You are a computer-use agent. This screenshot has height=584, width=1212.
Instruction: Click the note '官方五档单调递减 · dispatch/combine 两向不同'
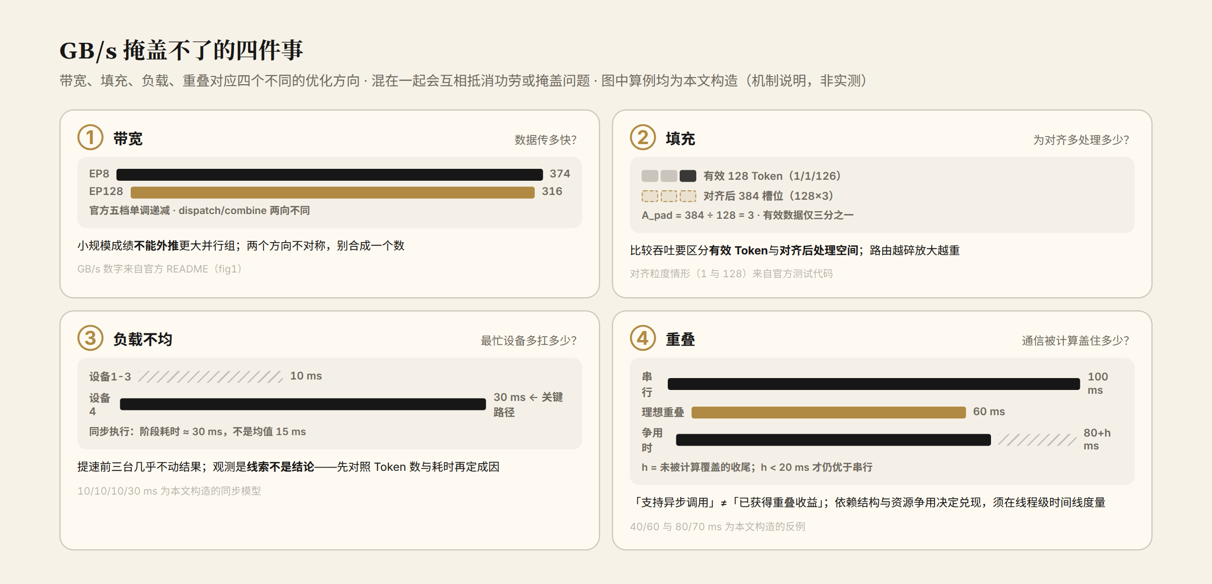click(200, 210)
